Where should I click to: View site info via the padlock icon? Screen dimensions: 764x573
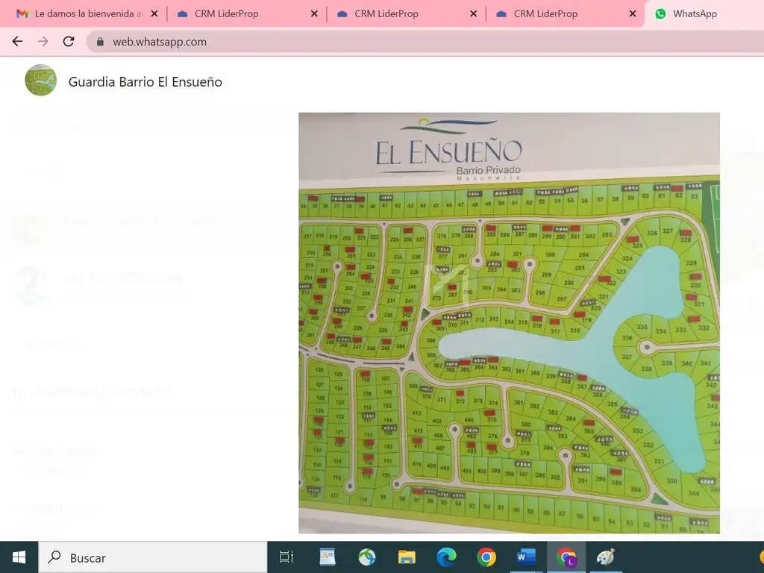click(100, 42)
